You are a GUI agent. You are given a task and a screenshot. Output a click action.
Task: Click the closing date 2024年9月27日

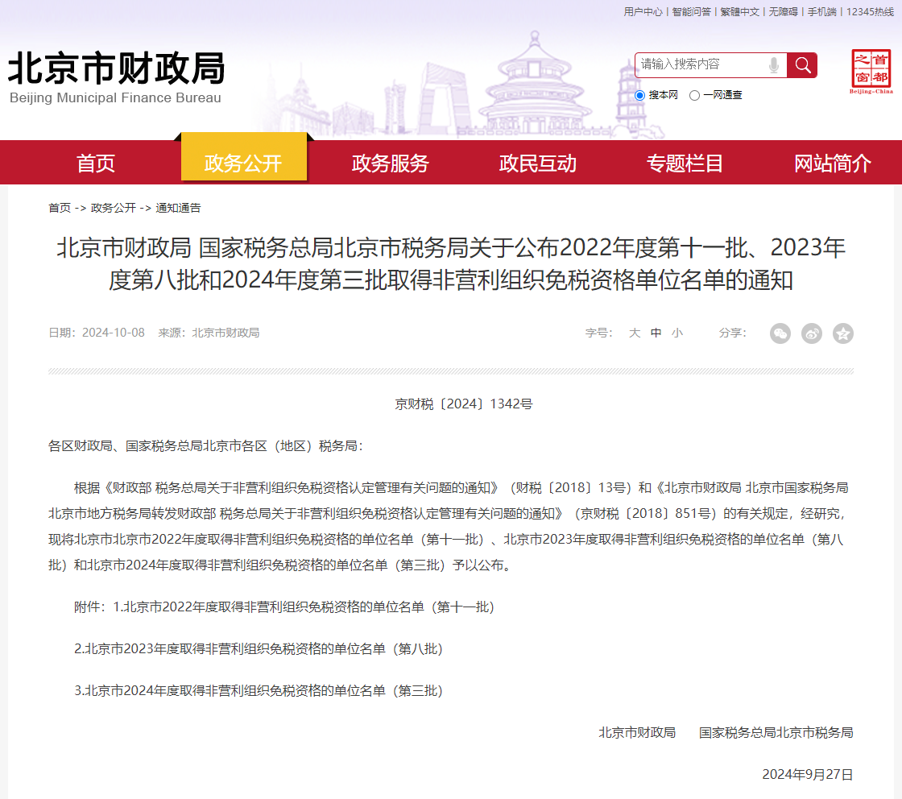click(x=808, y=774)
